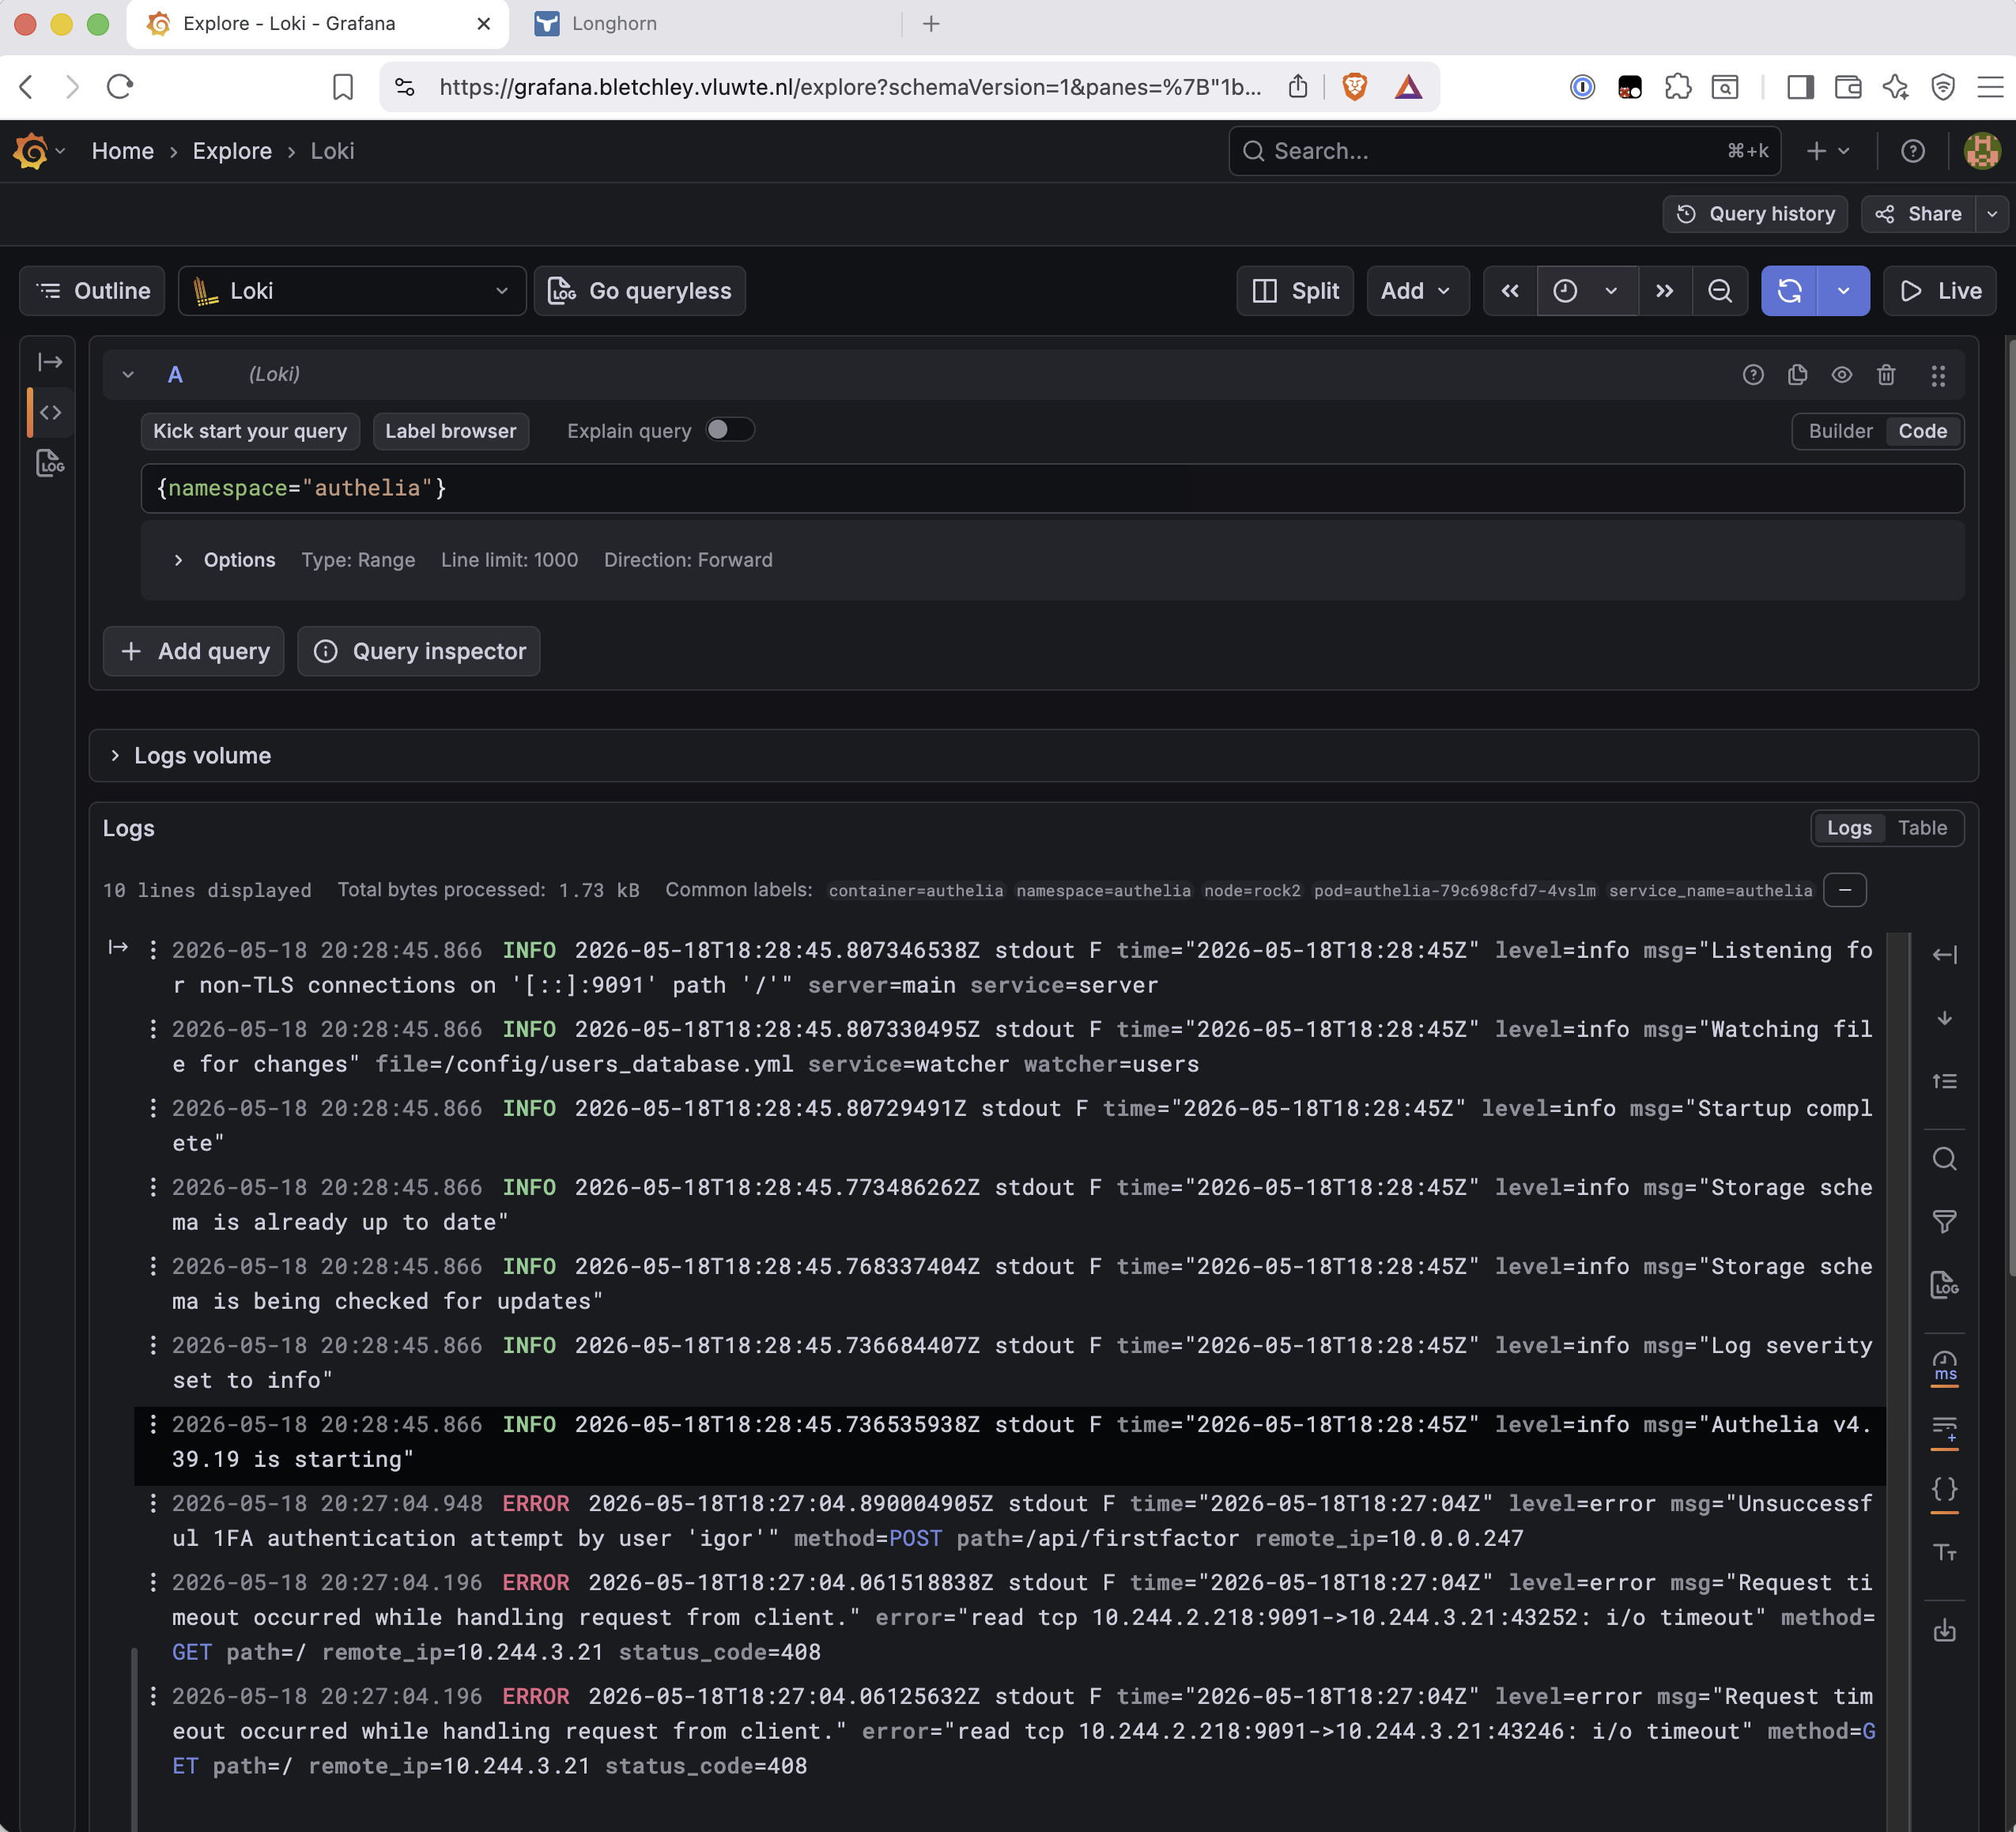The image size is (2016, 1832).
Task: Click Go queryless button
Action: coord(640,291)
